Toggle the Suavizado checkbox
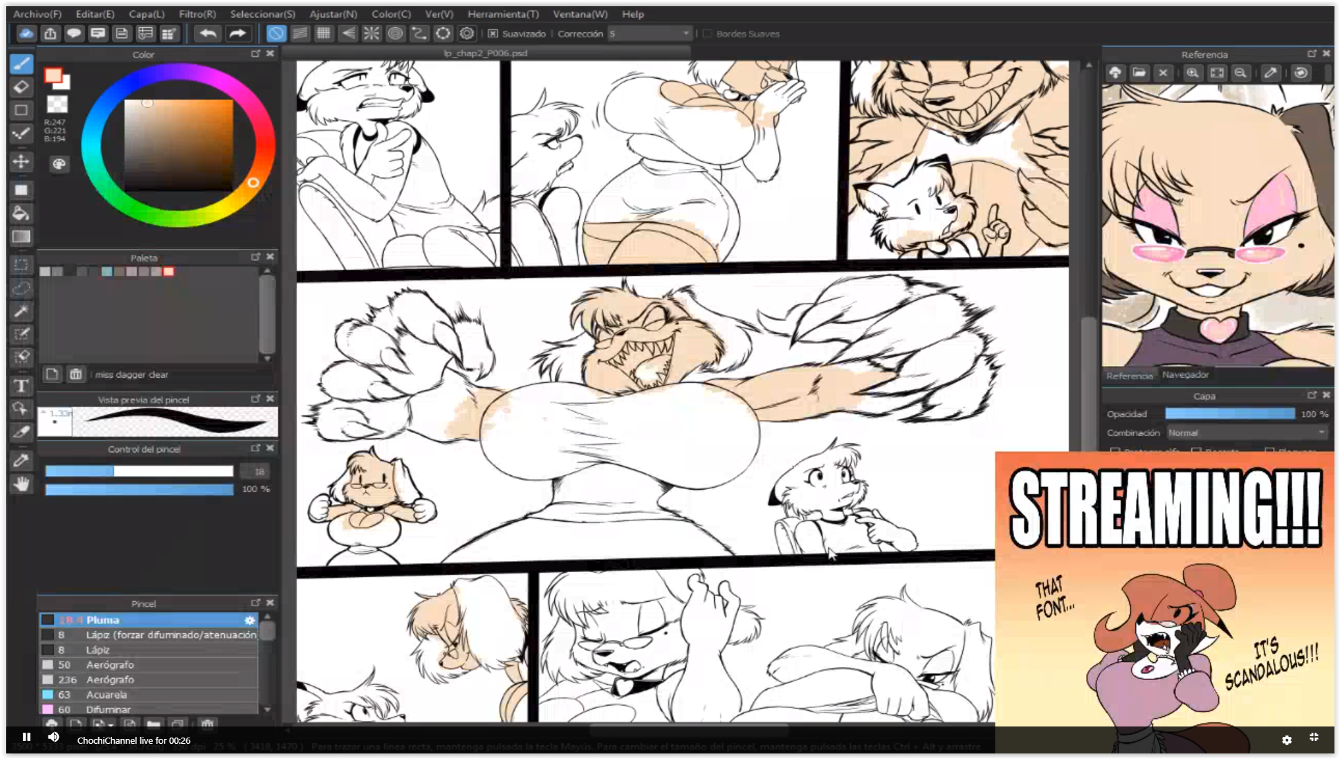Image resolution: width=1340 pixels, height=759 pixels. tap(493, 33)
